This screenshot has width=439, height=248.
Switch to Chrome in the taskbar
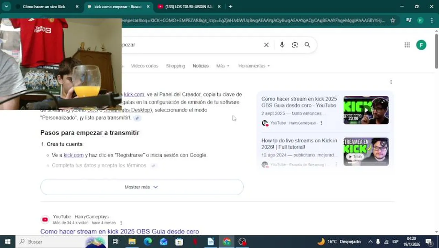coord(227,242)
